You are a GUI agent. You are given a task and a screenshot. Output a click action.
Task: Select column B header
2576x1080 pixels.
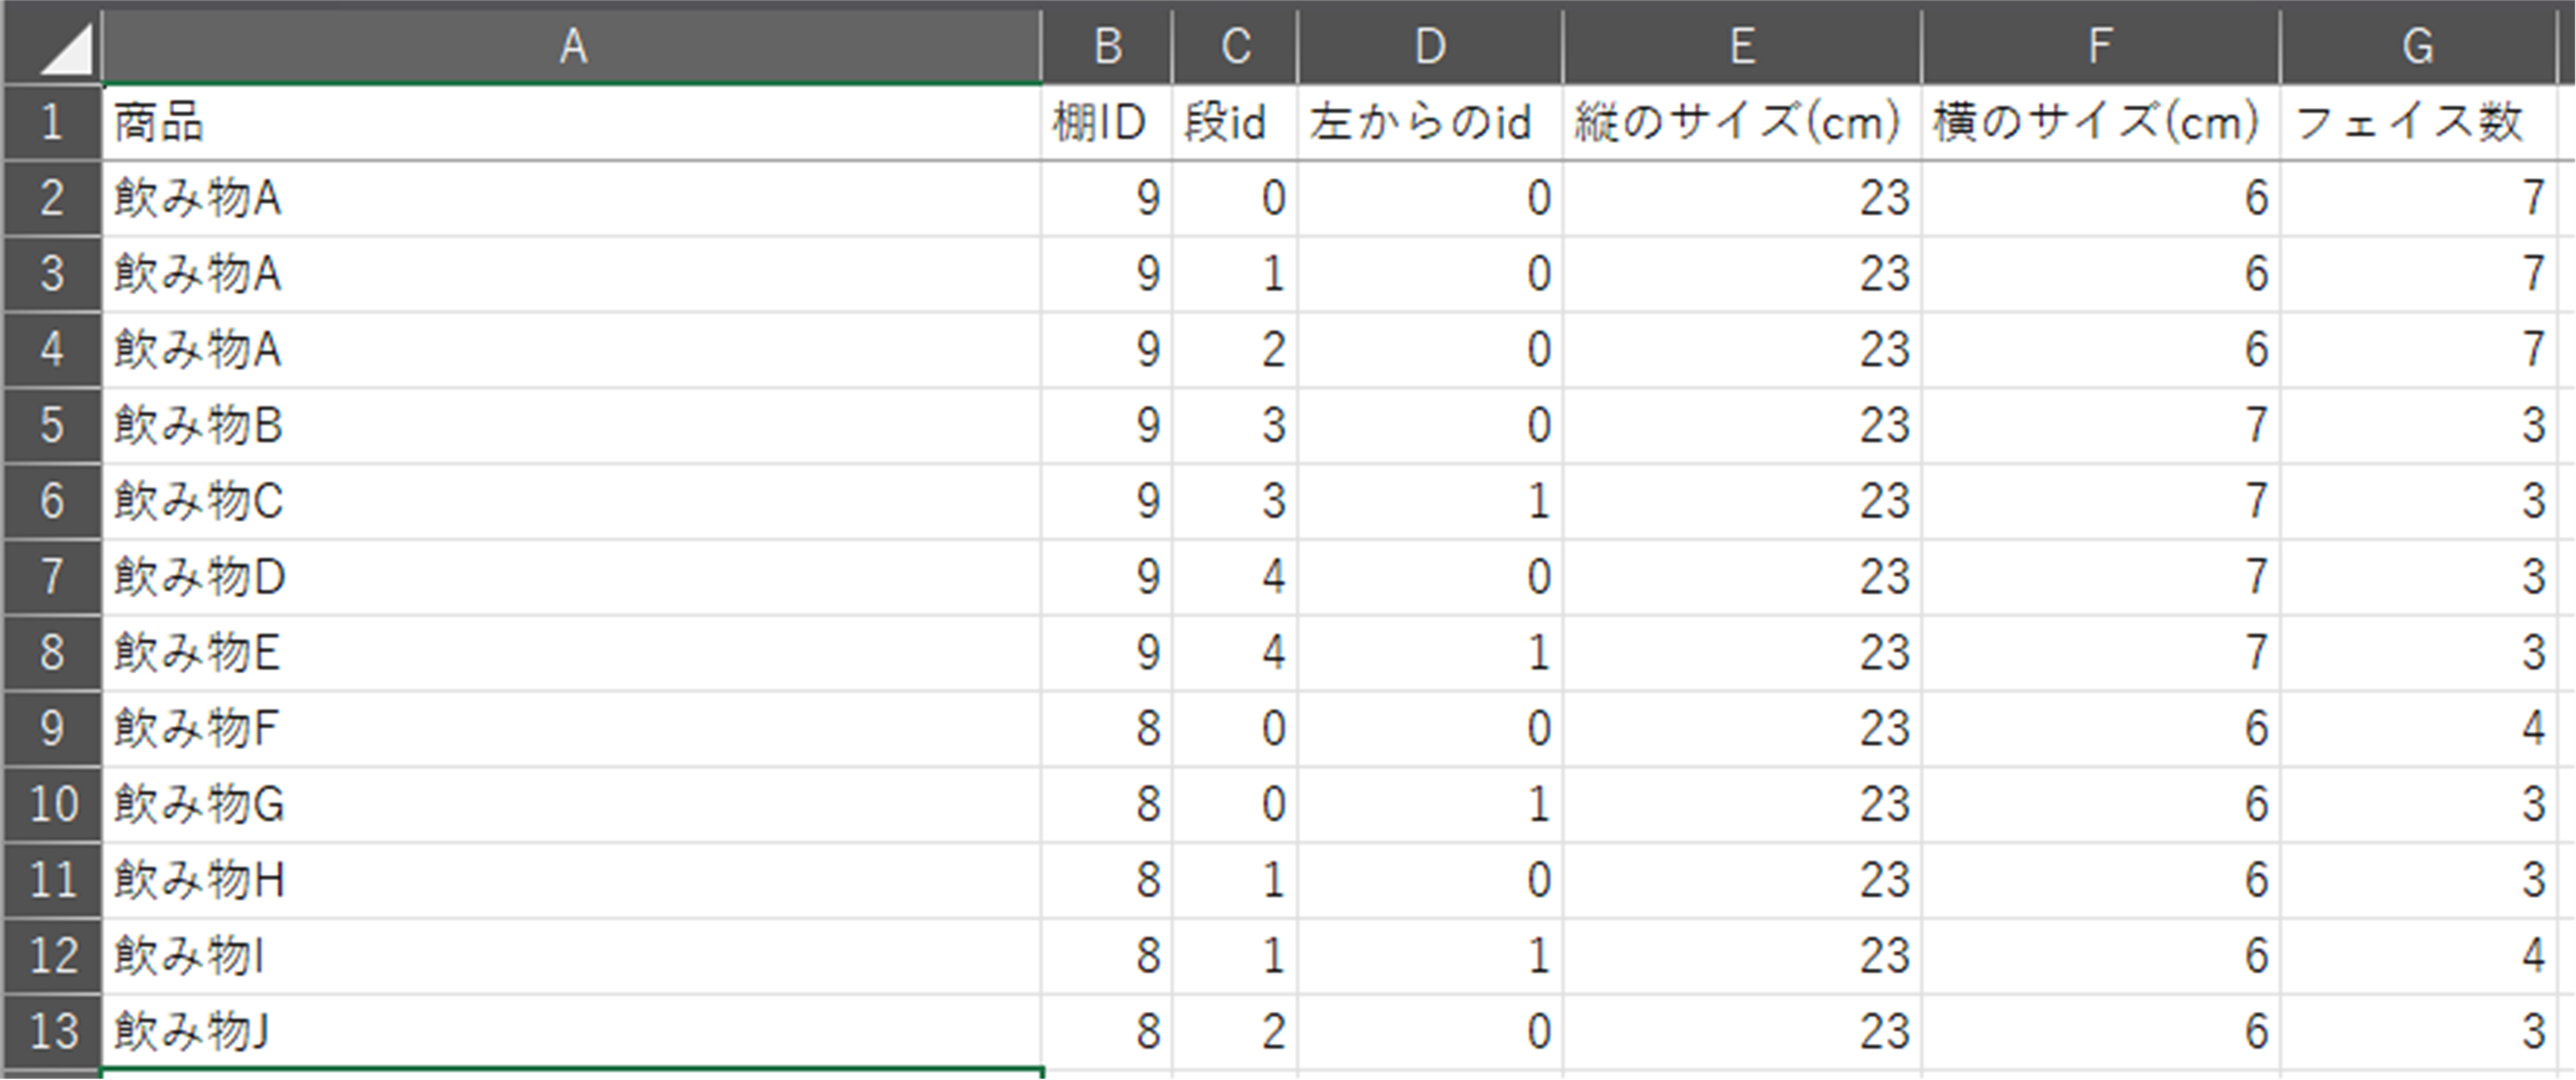click(x=1106, y=46)
